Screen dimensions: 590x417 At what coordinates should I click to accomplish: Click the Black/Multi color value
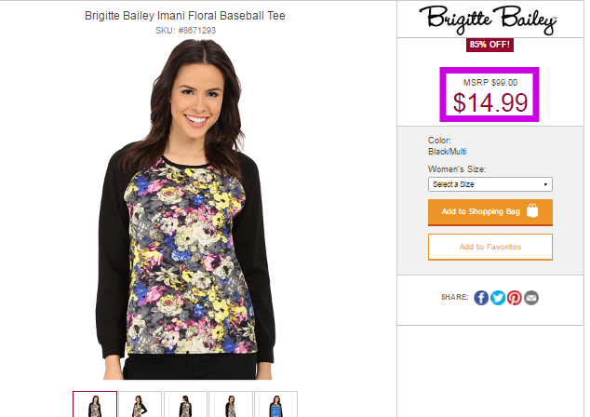tap(447, 152)
